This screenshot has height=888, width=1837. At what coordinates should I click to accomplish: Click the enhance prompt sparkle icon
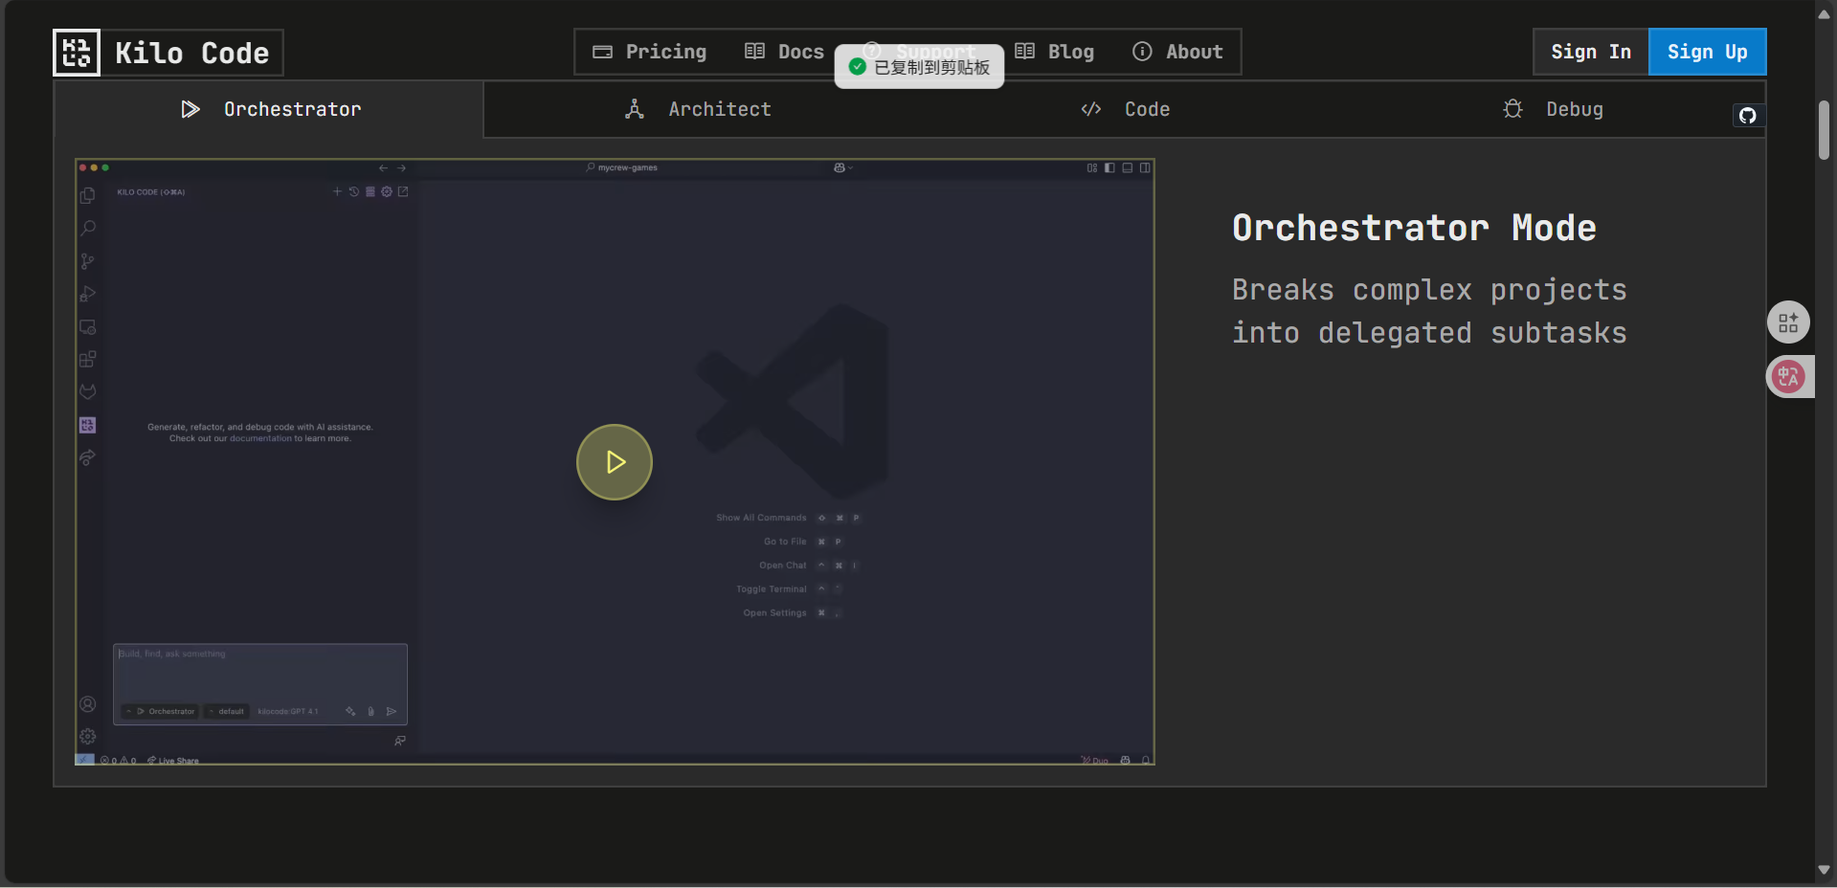(350, 711)
